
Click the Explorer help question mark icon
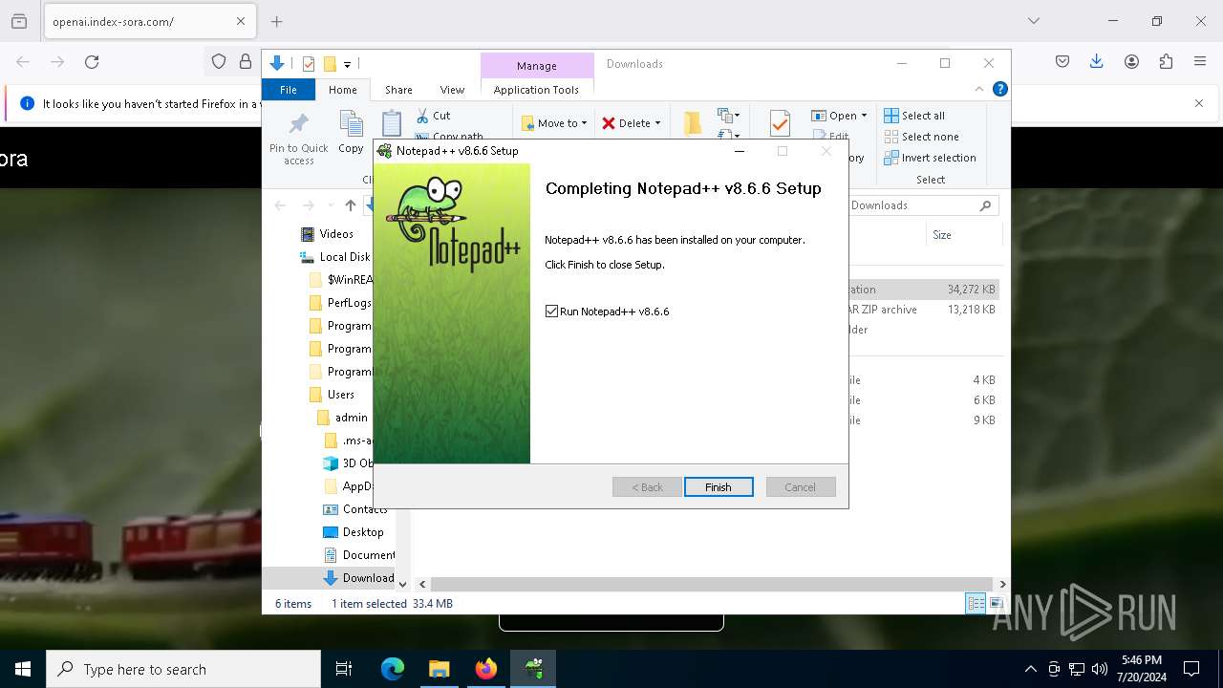pos(1000,89)
